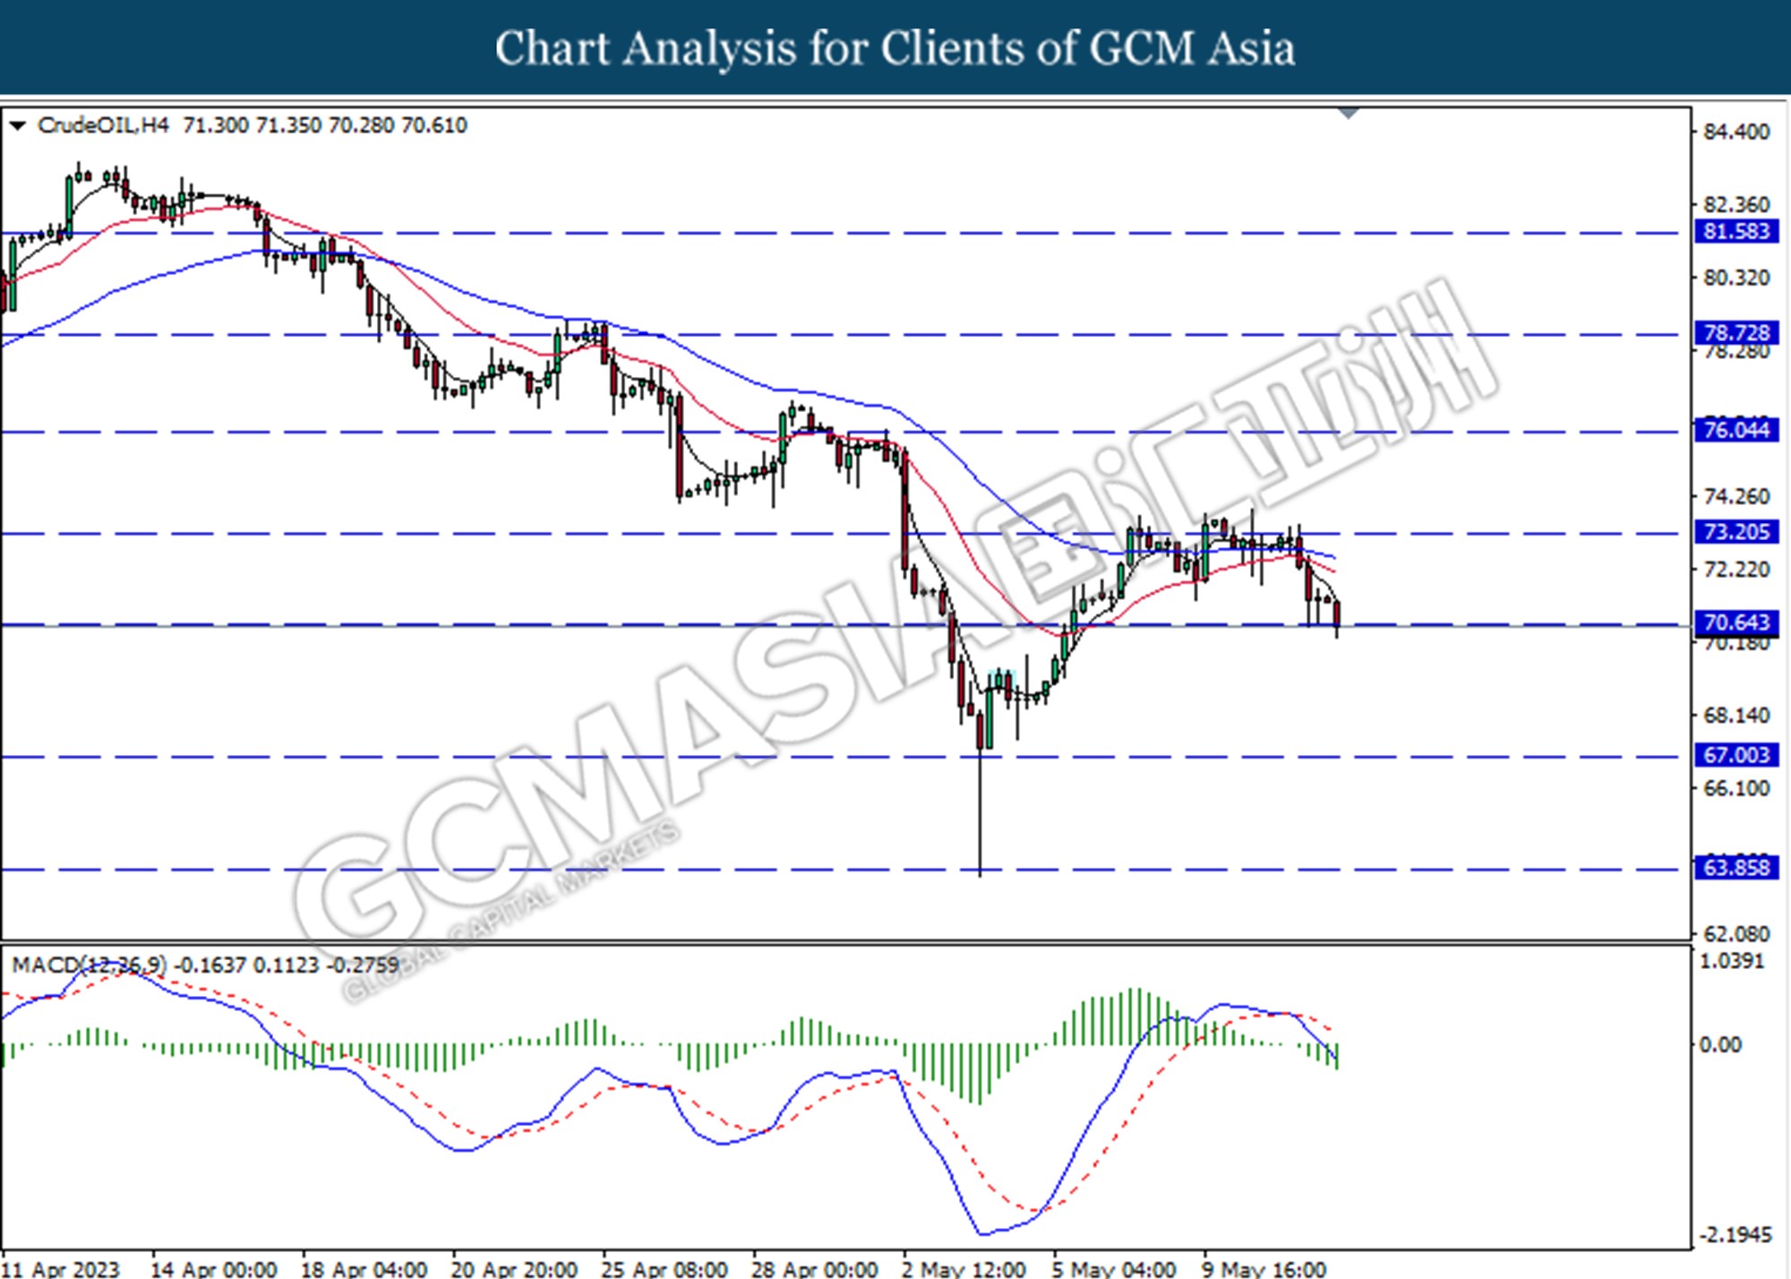Select the 73.205 price level label
This screenshot has height=1279, width=1791.
1736,532
